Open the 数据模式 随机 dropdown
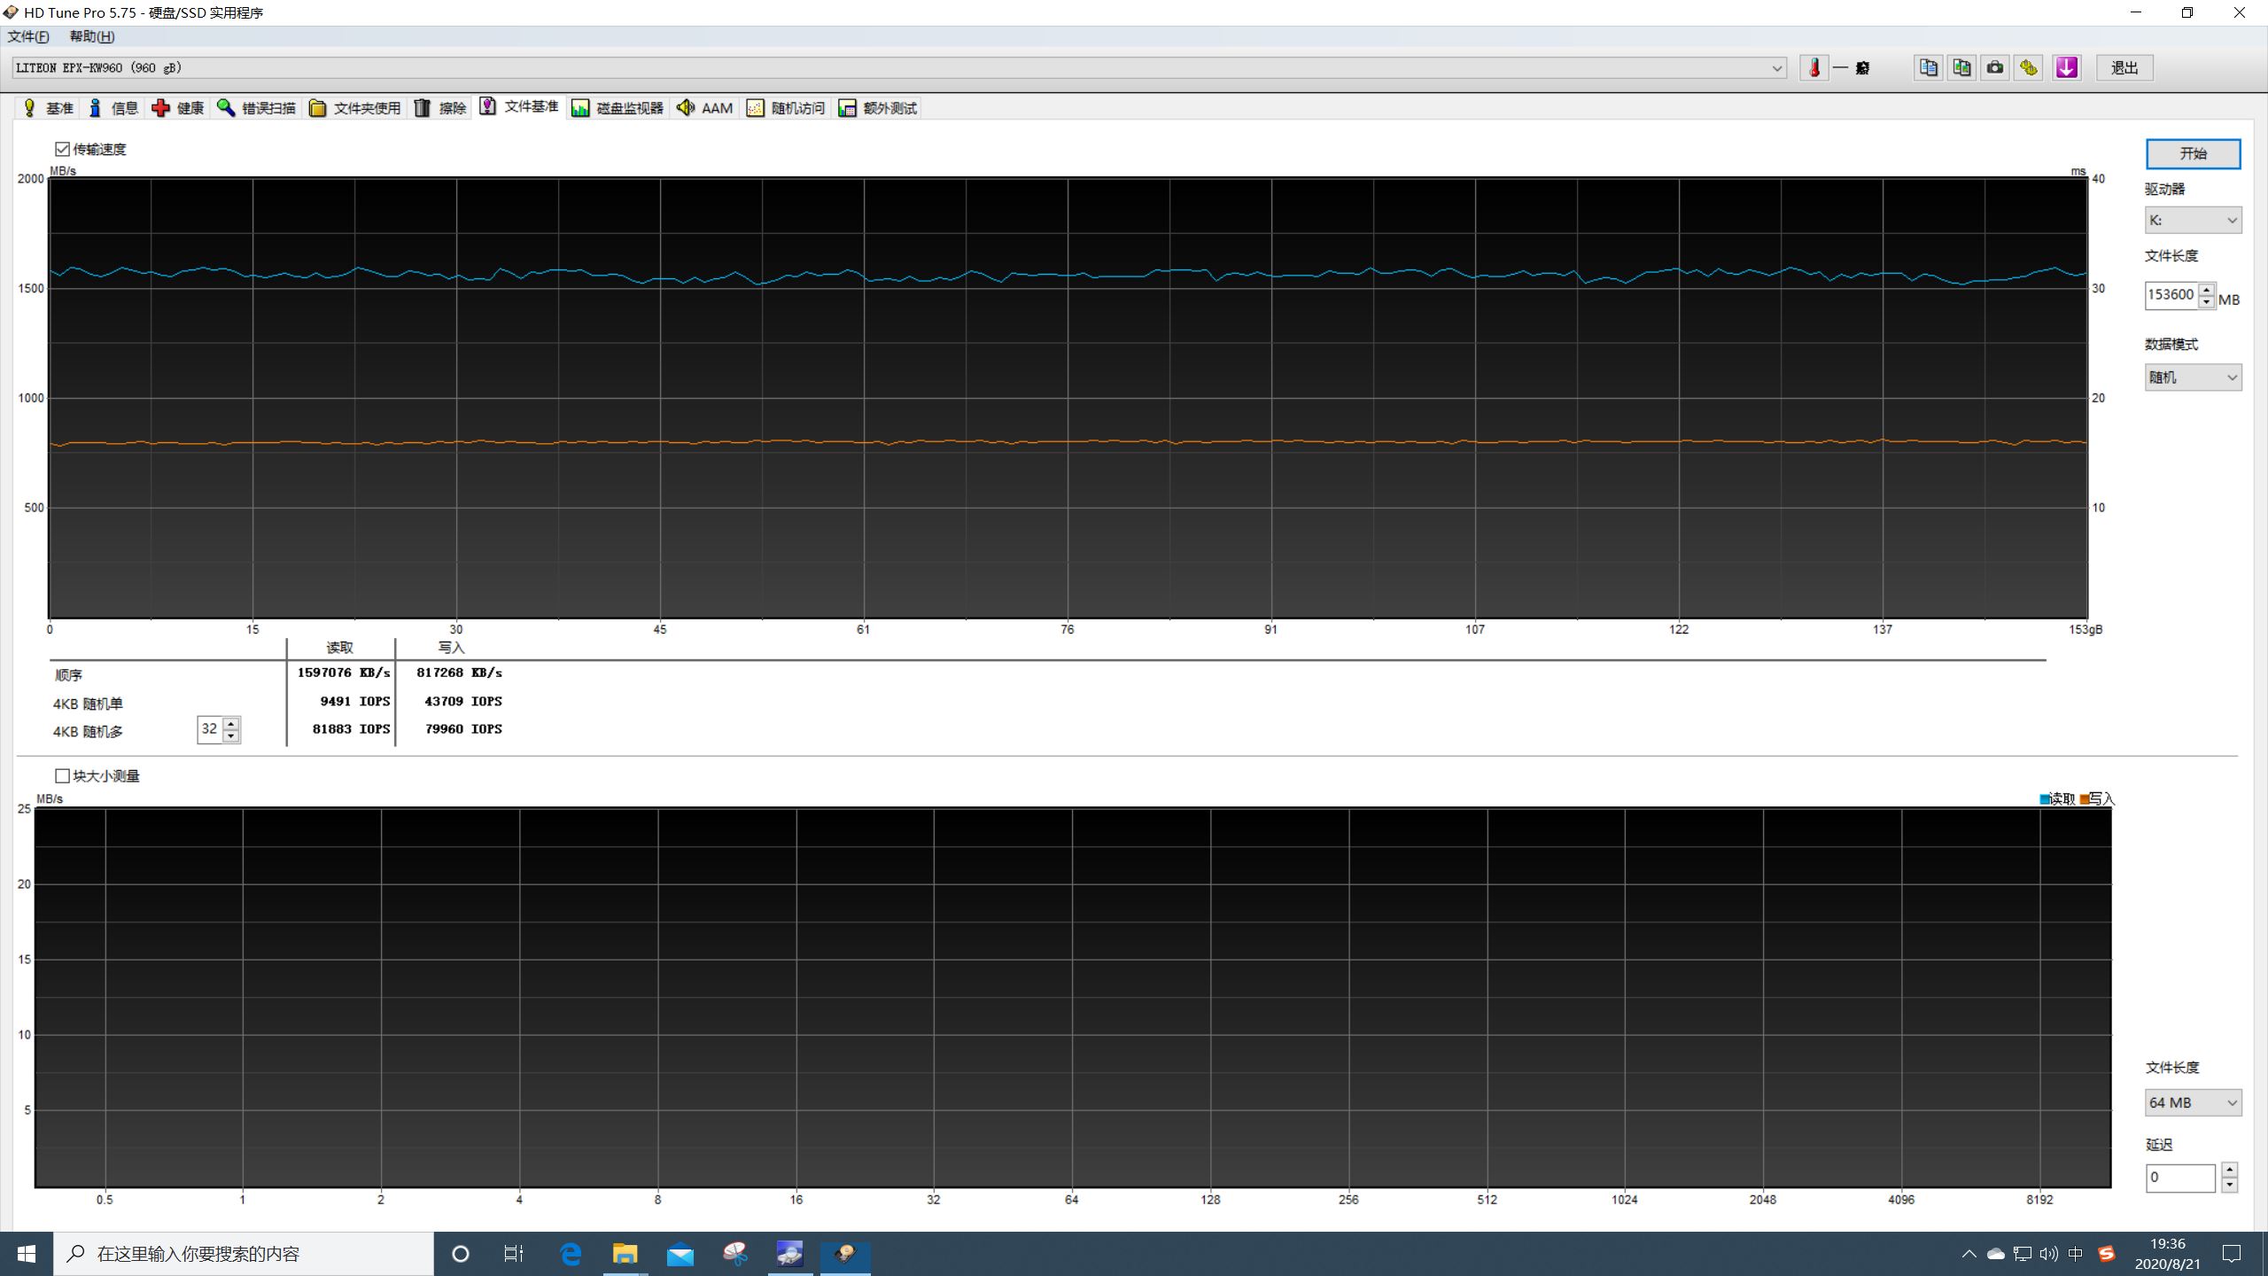 pos(2192,377)
